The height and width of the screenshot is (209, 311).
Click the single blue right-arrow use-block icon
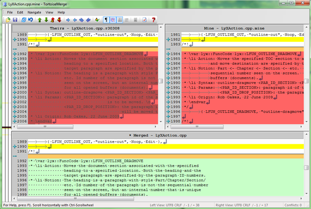tap(68, 20)
